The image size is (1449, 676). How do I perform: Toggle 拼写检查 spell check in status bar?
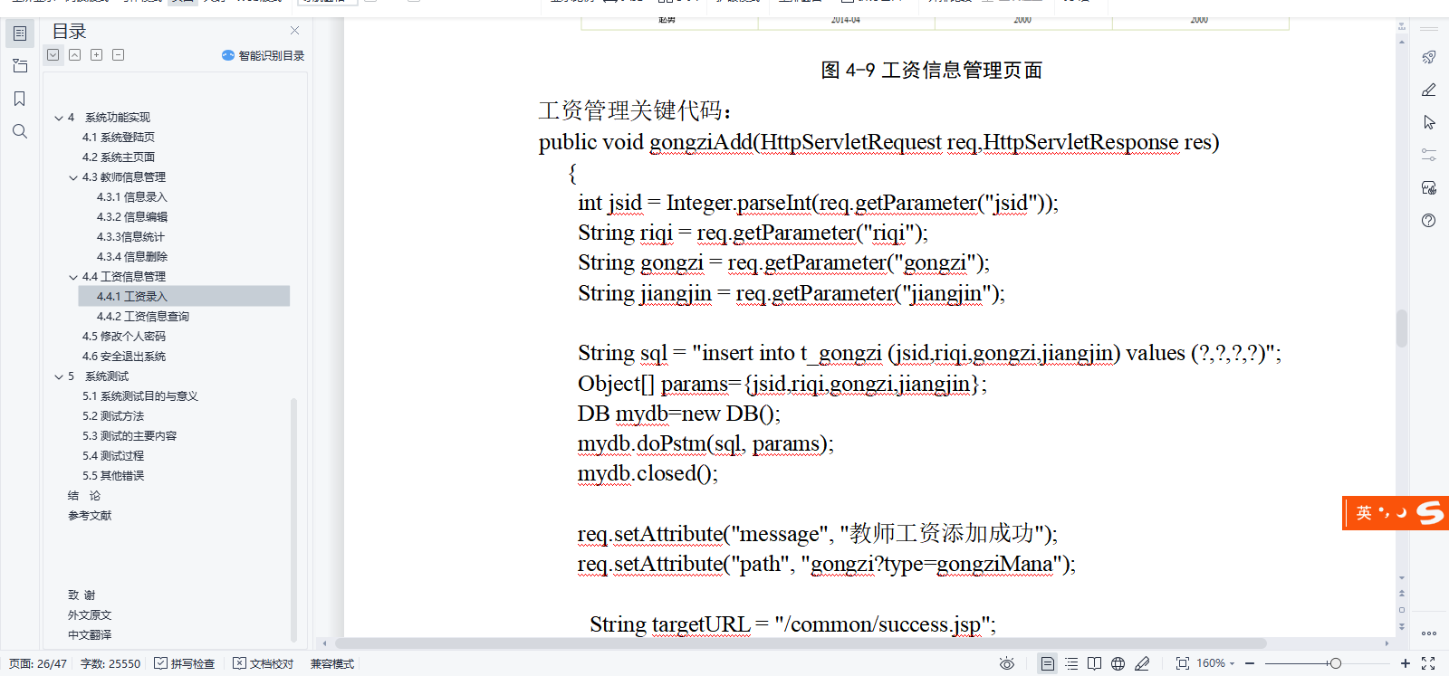click(185, 663)
